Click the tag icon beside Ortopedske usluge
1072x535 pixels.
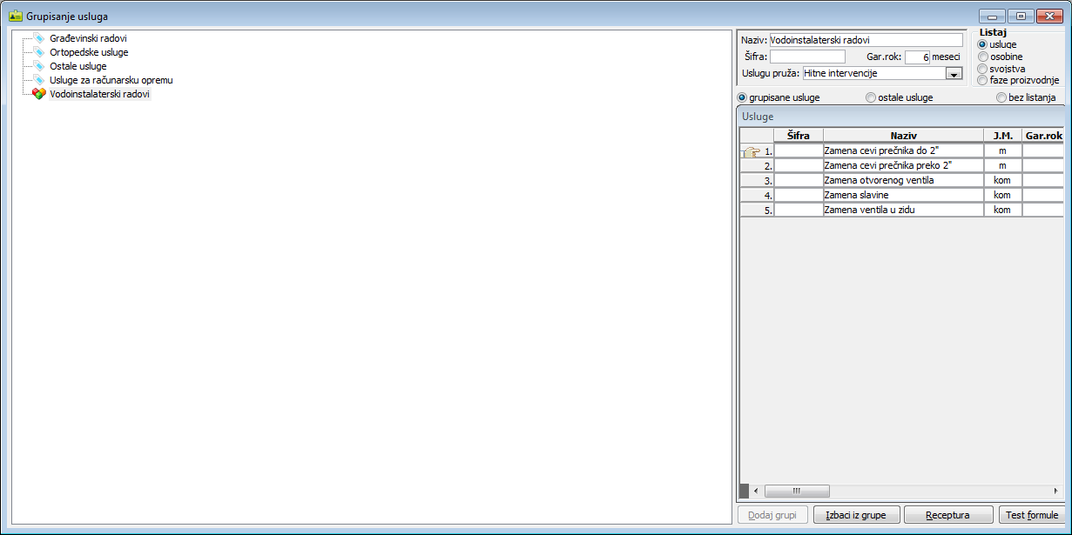coord(38,52)
